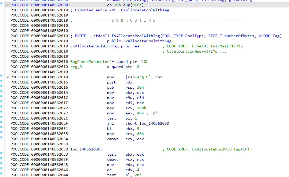Toggle breakpoint dot beside address 140B62031
Image resolution: width=289 pixels, height=177 pixels.
[x=1, y=127]
